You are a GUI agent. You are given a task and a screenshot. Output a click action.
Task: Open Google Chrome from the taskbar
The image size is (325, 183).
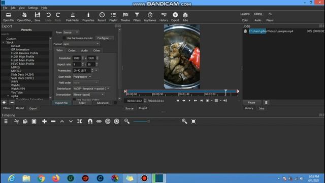41,178
